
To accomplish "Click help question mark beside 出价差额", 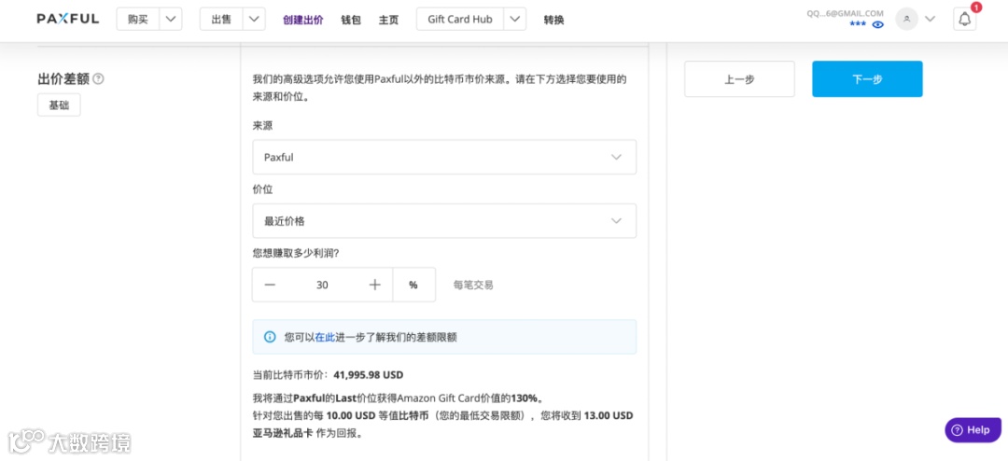I will [x=98, y=79].
